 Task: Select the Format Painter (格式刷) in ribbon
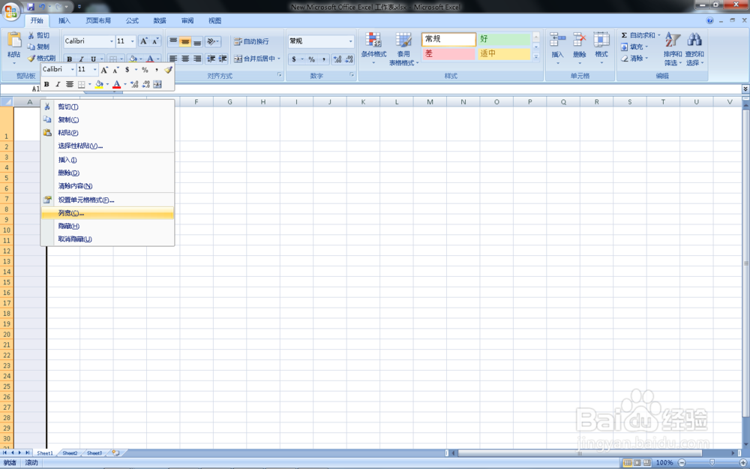coord(41,58)
